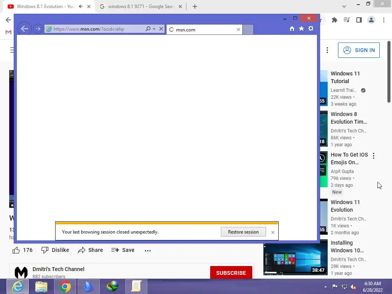392x294 pixels.
Task: Open Internet Download Manager taskbar icon
Action: click(112, 286)
